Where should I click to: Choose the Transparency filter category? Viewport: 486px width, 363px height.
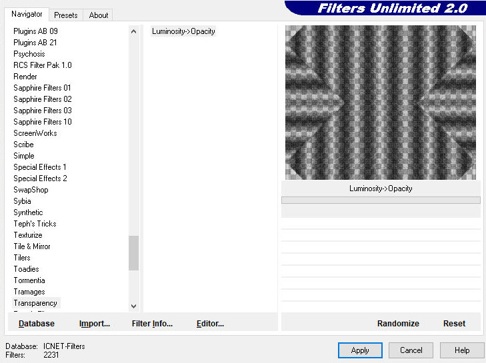click(35, 303)
